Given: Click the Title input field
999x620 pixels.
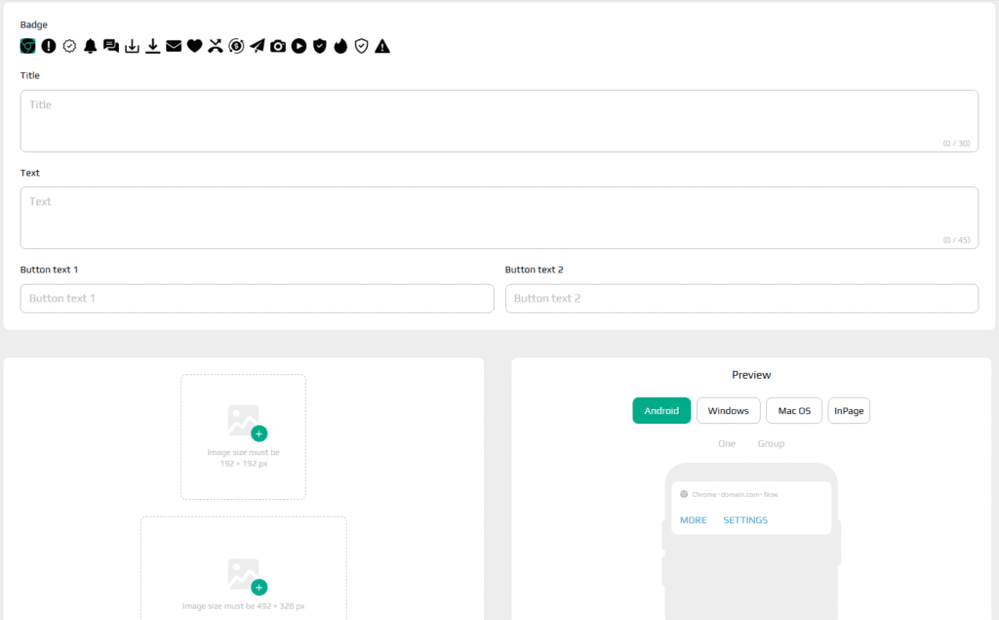Looking at the screenshot, I should click(x=499, y=121).
